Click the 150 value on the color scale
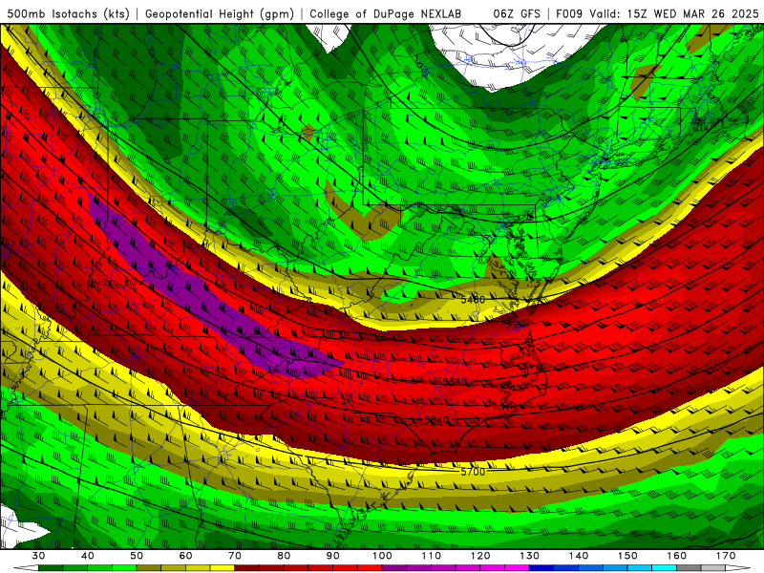Viewport: 764px width, 573px height. click(x=627, y=556)
